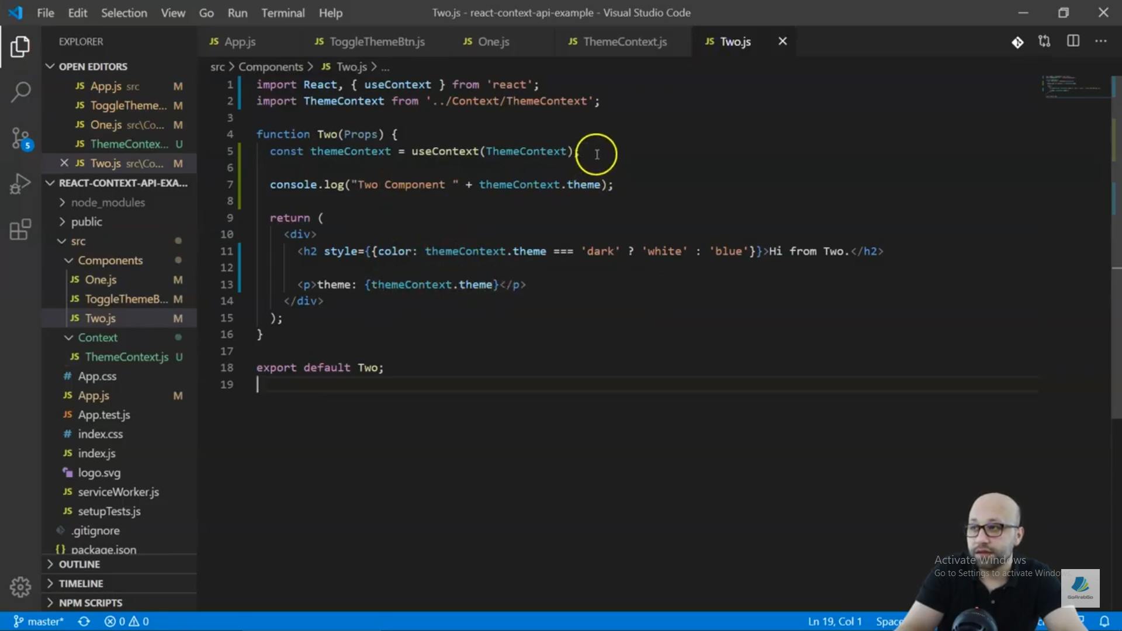This screenshot has height=631, width=1122.
Task: Click the Open Changes compare icon
Action: 1044,41
